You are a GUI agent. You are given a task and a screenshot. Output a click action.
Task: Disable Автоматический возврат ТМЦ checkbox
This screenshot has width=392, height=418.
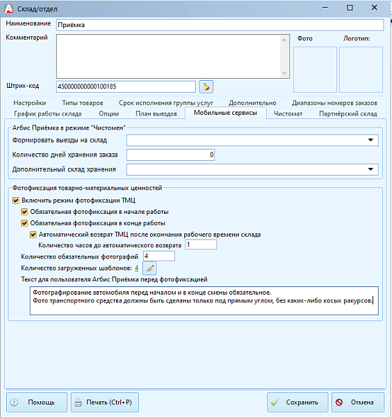click(33, 235)
